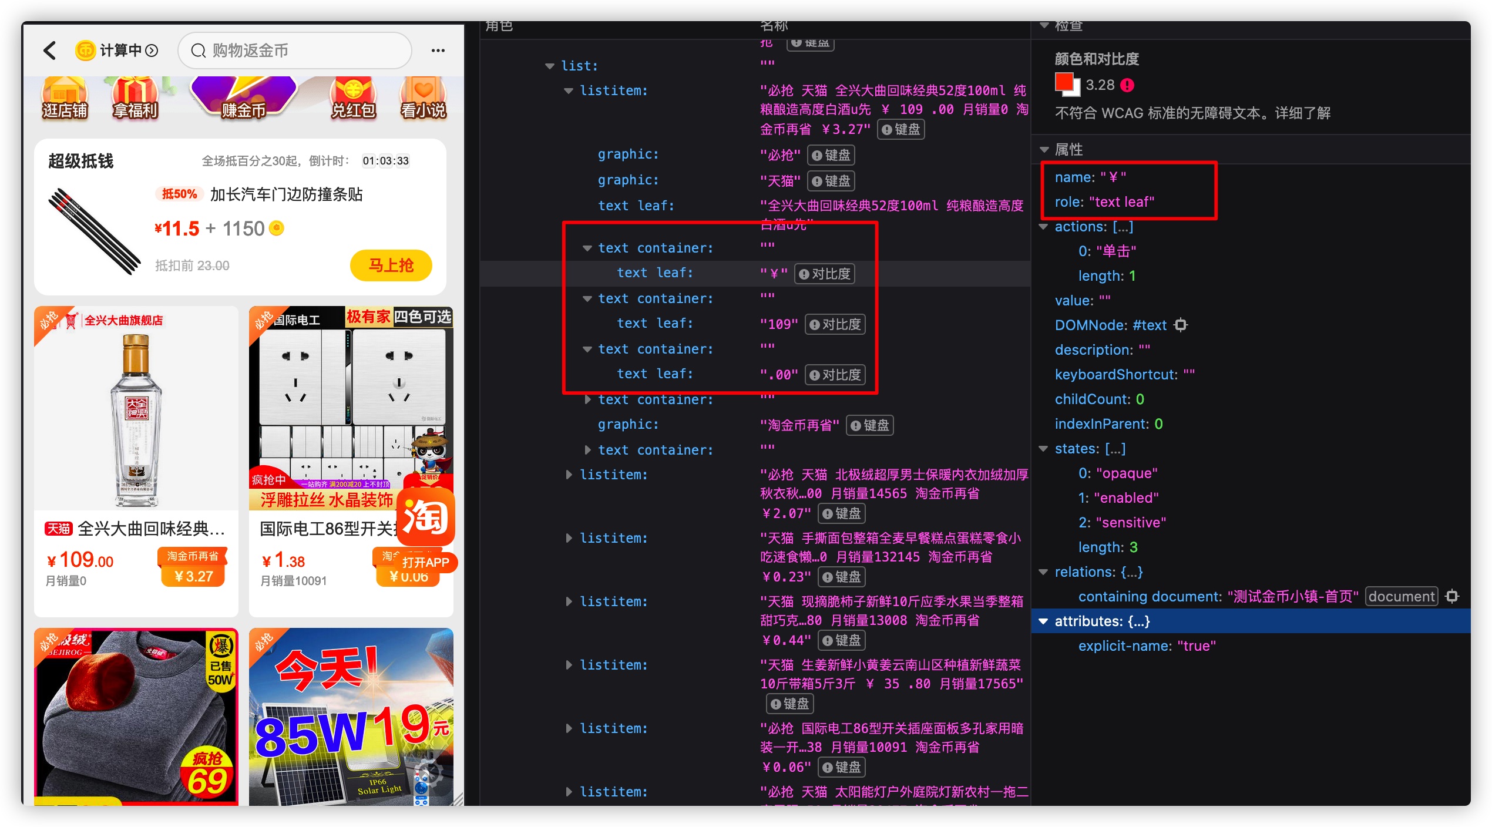The height and width of the screenshot is (827, 1492).
Task: Collapse the 属性 properties section
Action: (x=1044, y=149)
